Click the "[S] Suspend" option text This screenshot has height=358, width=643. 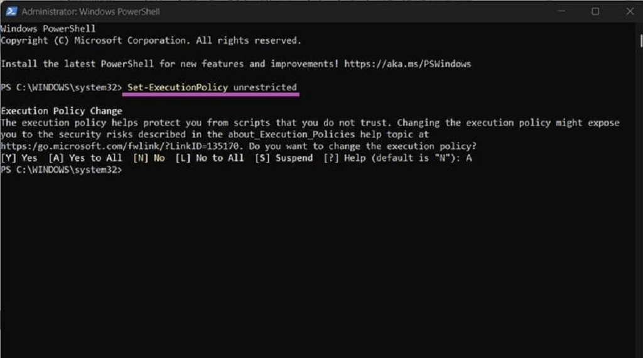[x=283, y=158]
